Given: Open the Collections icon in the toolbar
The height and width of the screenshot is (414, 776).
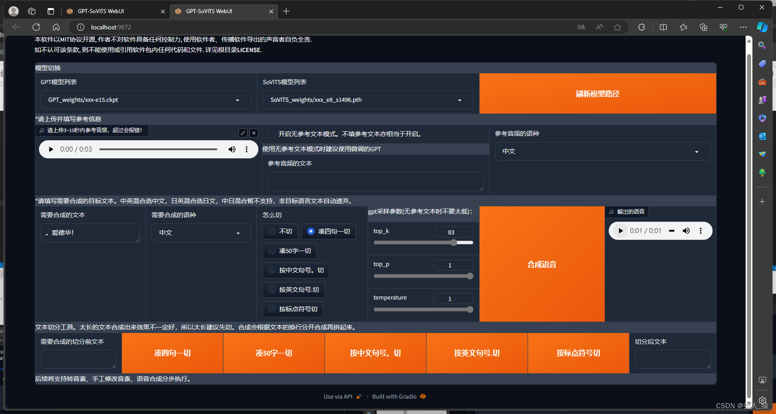Looking at the screenshot, I should click(703, 27).
